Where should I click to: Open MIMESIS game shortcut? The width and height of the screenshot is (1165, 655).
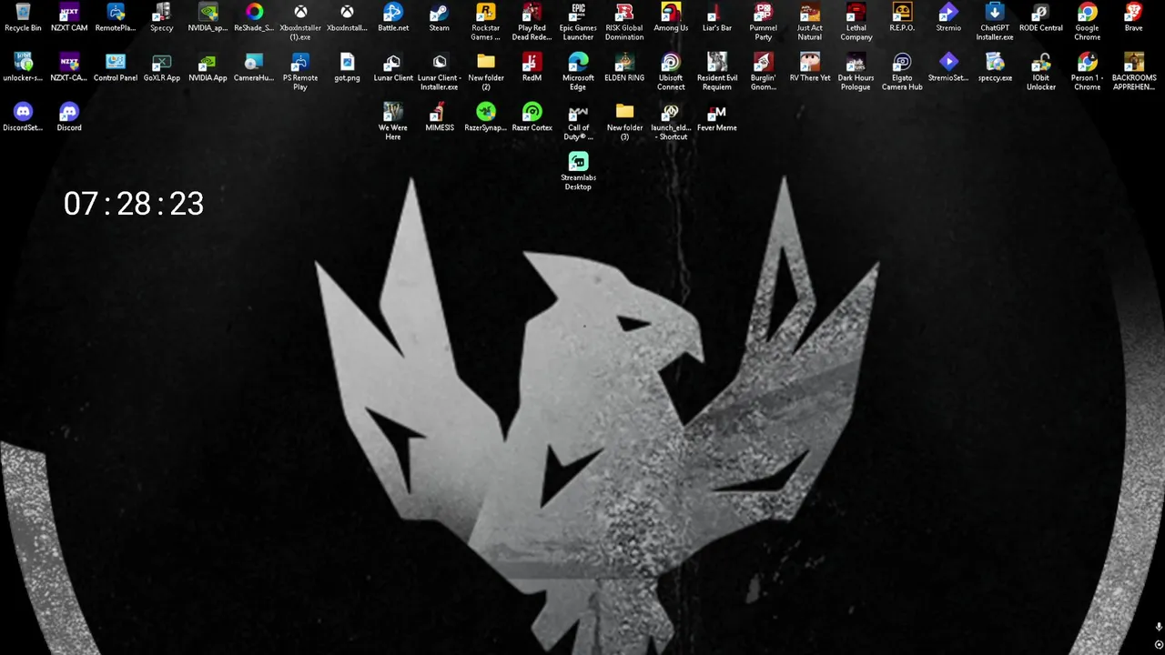click(440, 117)
